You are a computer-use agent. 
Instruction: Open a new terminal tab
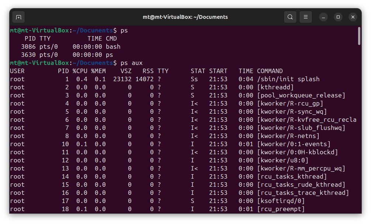pyautogui.click(x=18, y=17)
